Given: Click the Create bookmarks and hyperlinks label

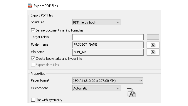Looking at the screenshot, I should [x=59, y=59].
